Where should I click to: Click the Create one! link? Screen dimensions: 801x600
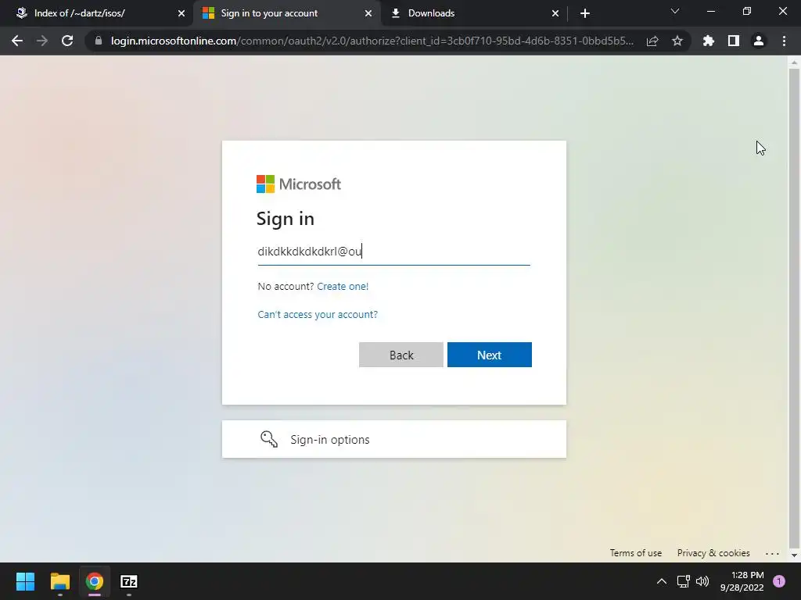point(343,286)
